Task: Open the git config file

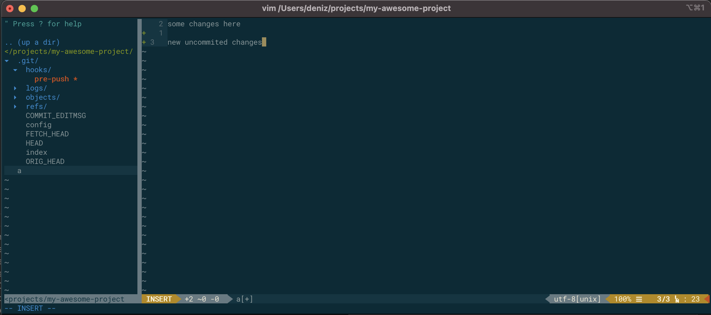Action: click(x=38, y=125)
